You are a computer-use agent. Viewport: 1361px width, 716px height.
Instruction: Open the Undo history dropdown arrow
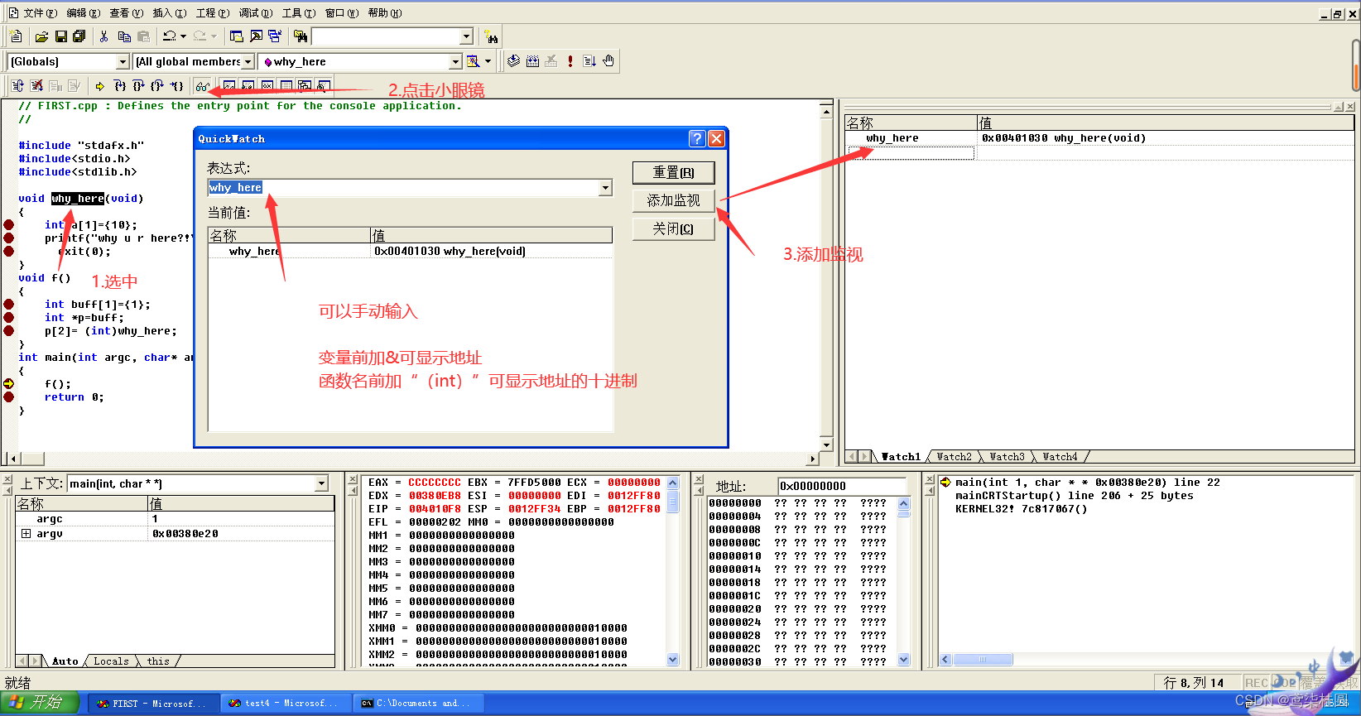coord(183,36)
